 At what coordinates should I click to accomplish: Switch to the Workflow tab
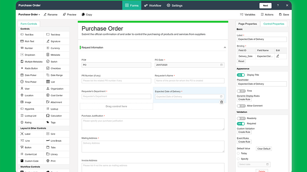(x=152, y=6)
